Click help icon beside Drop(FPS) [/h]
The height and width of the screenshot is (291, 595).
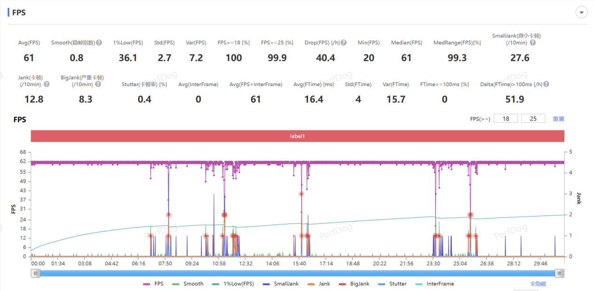[x=344, y=43]
